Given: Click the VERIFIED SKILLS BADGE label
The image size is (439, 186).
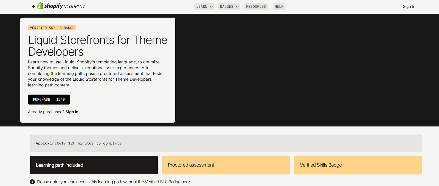Looking at the screenshot, I should 52,28.
